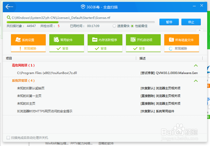This screenshot has width=210, height=146.
Task: Click 尝试修复 QVM30.1.0000.Malware.Gen description
Action: coord(169,73)
